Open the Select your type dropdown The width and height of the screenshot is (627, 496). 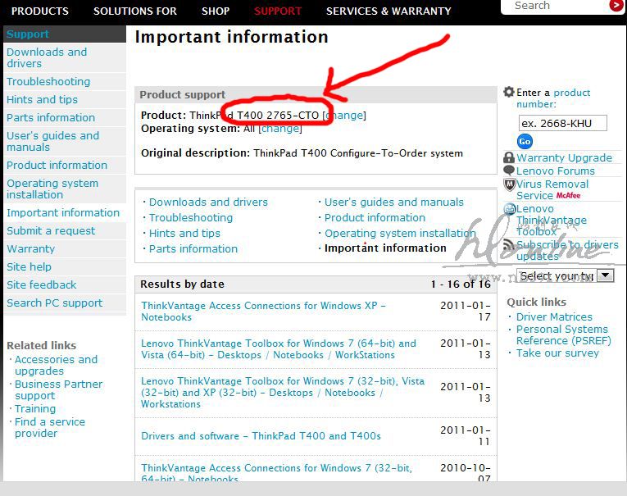[605, 275]
